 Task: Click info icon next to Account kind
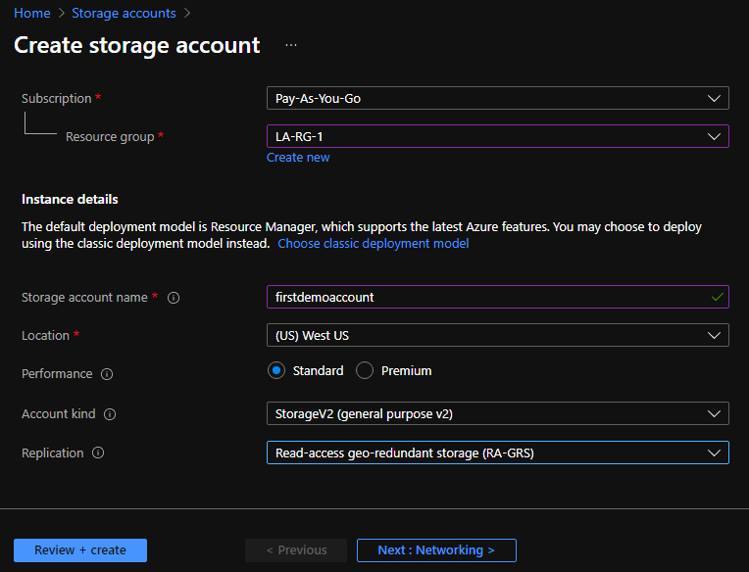110,414
